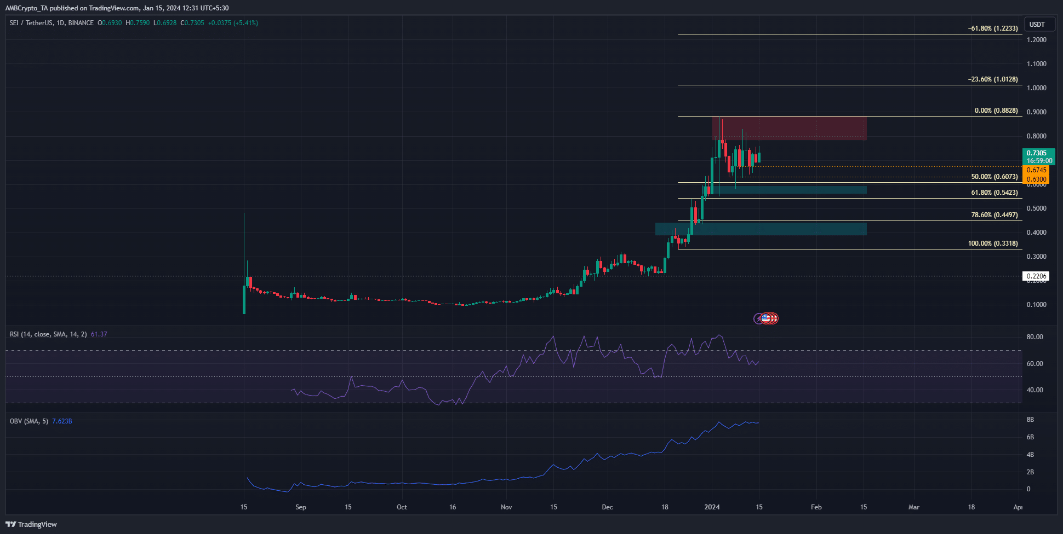Click the US flag economic event marker
Screen dimensions: 1063x534
765,318
